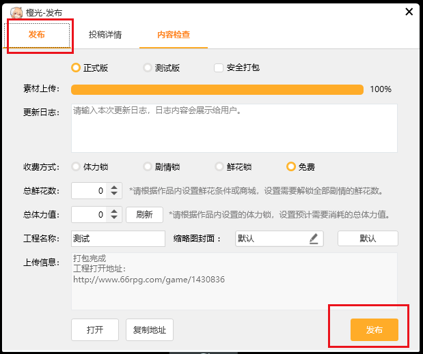This screenshot has height=354, width=423.
Task: Click the 刷新 button
Action: click(144, 215)
